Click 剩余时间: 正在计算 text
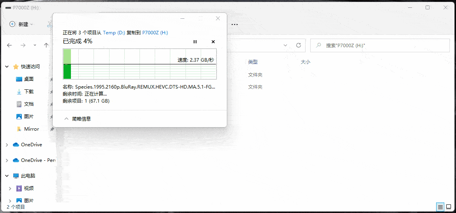 click(x=85, y=94)
